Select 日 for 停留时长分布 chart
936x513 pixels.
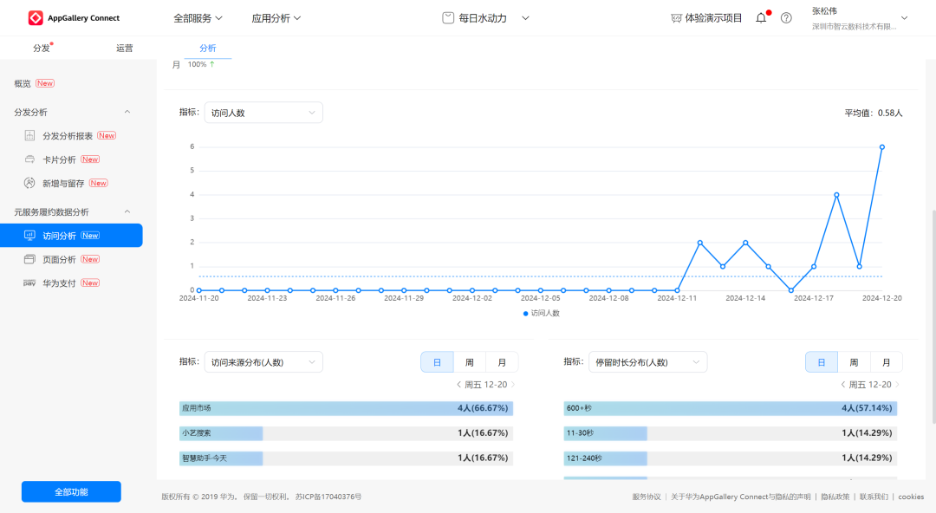point(821,362)
